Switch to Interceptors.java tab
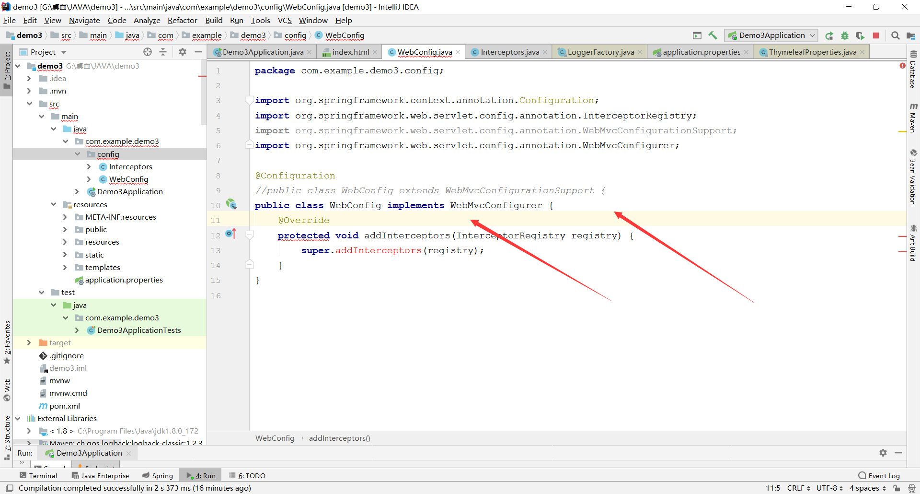Image resolution: width=920 pixels, height=494 pixels. pyautogui.click(x=509, y=52)
